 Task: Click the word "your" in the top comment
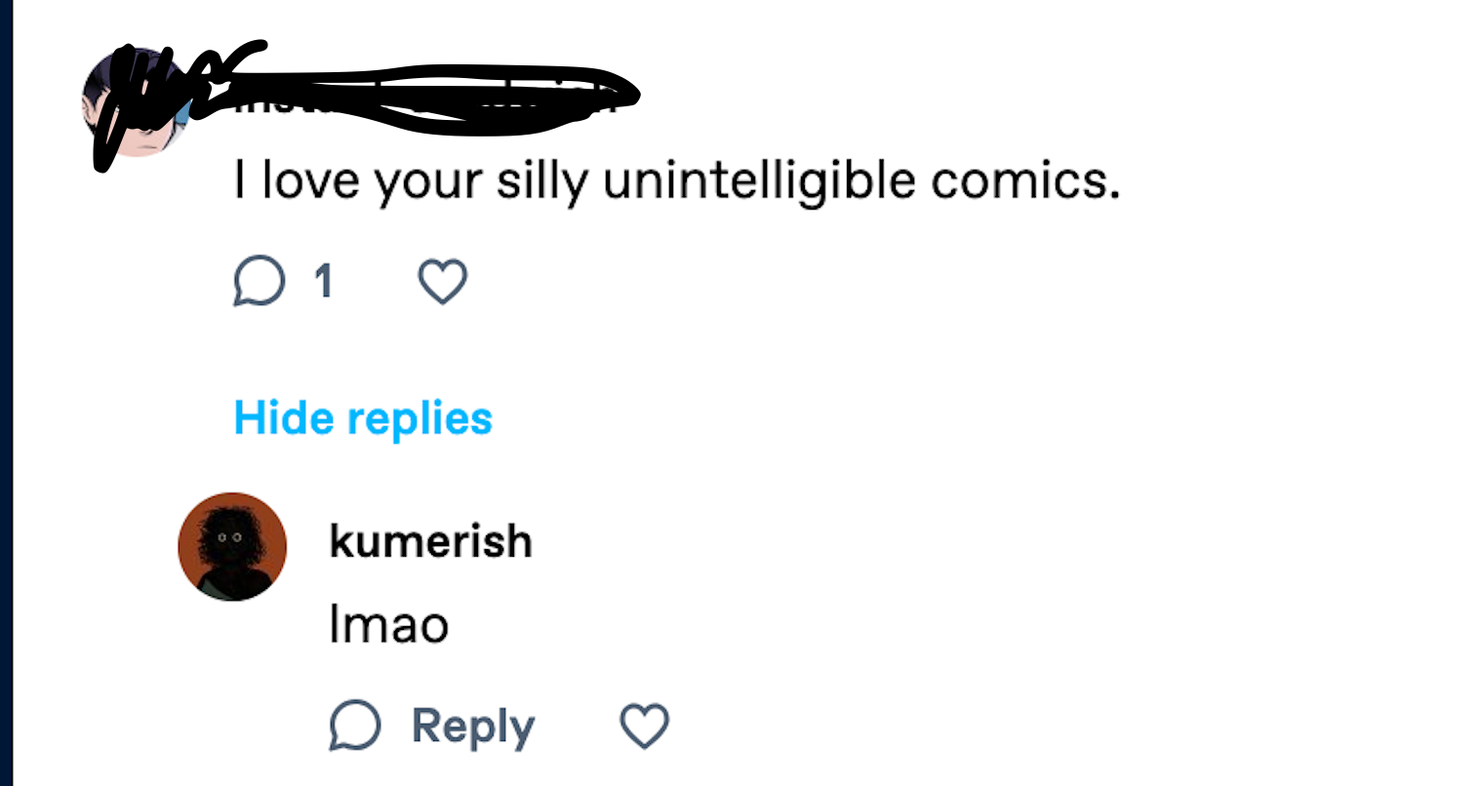pyautogui.click(x=428, y=181)
